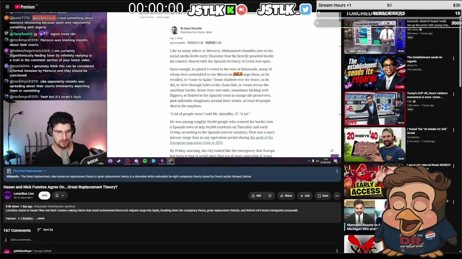Share the video
Screen dimensions: 462x259
click(286, 196)
